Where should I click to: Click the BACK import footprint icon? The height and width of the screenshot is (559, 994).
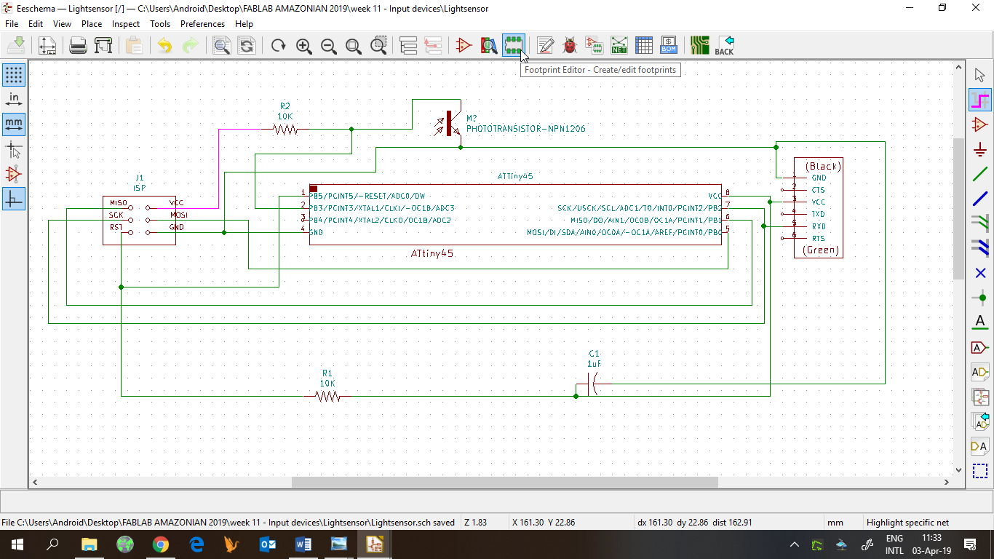[725, 45]
